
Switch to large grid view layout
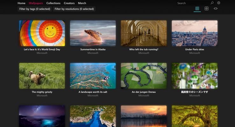pyautogui.click(x=207, y=9)
